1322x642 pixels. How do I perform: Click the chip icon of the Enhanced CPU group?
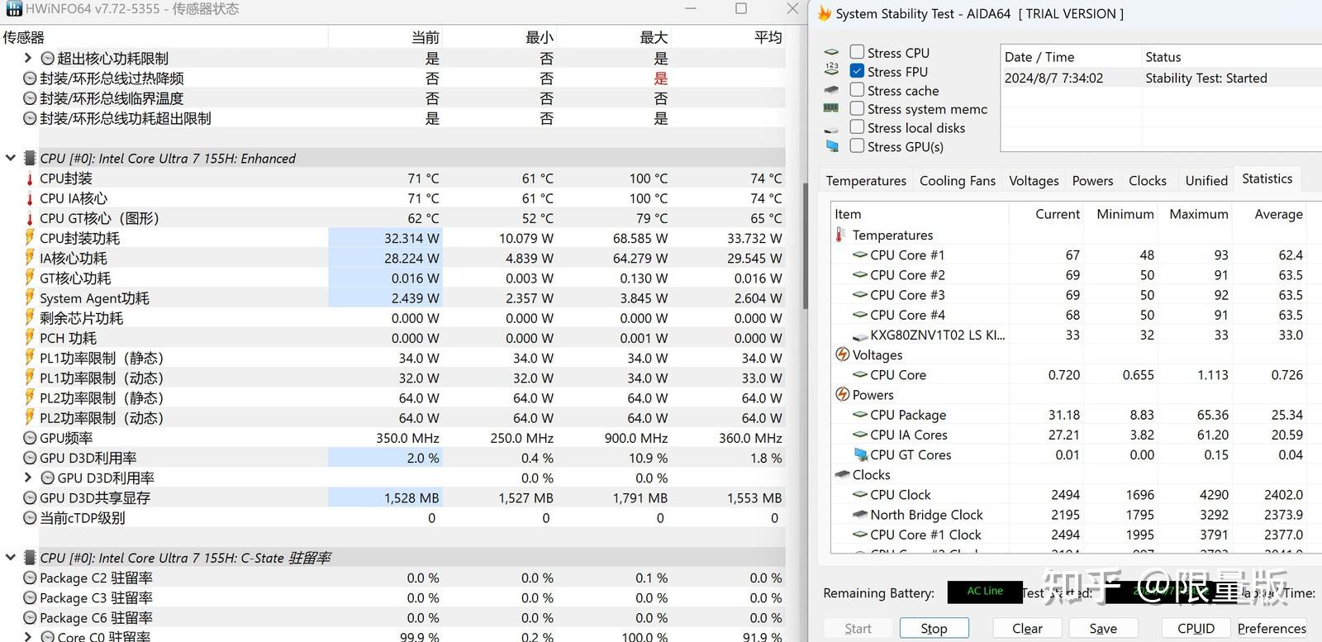(x=30, y=158)
